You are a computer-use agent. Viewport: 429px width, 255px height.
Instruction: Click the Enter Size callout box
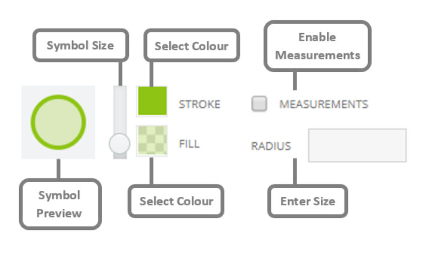pos(308,201)
